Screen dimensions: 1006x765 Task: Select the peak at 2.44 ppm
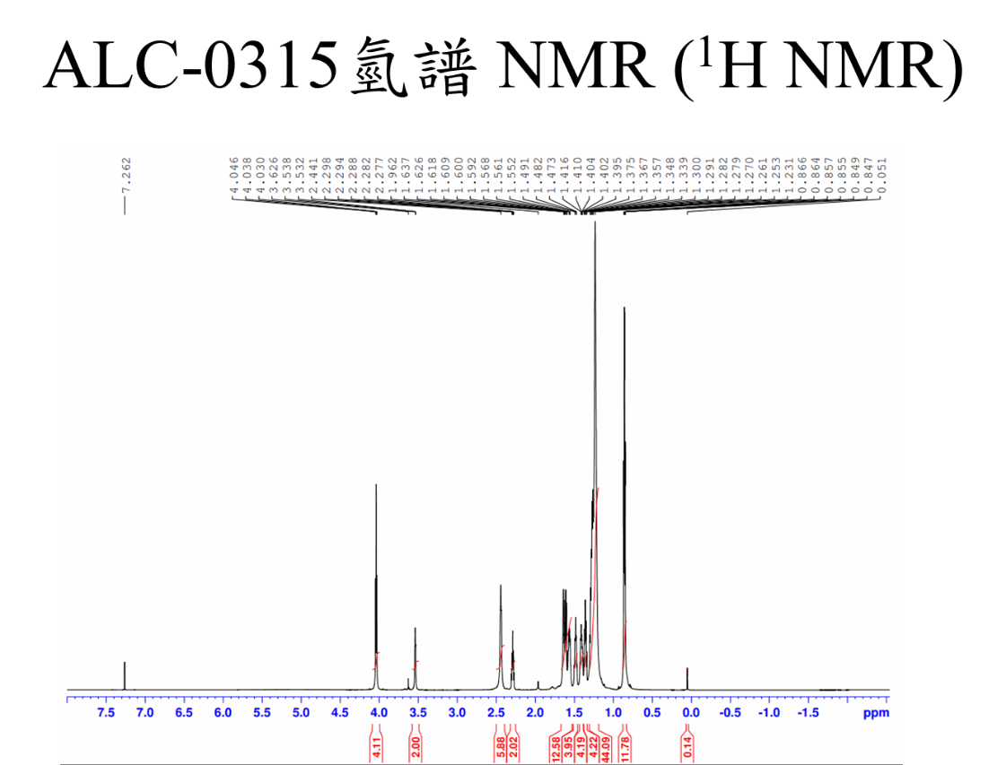501,628
